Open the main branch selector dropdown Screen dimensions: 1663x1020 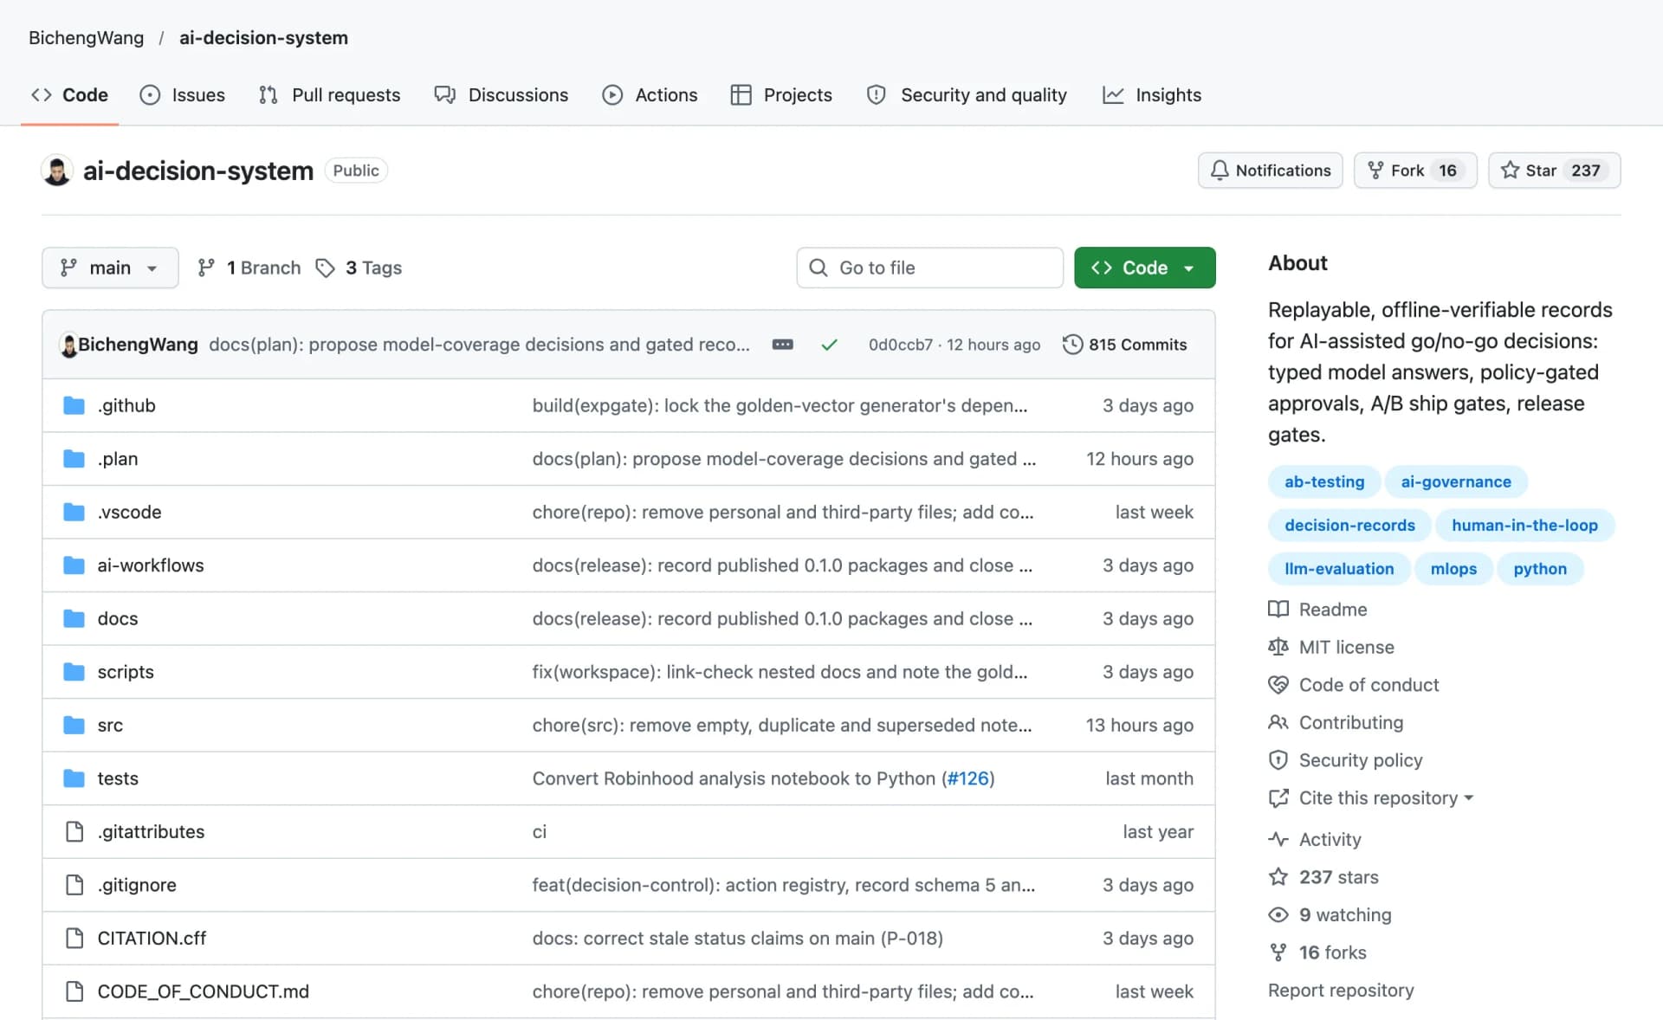click(x=110, y=268)
